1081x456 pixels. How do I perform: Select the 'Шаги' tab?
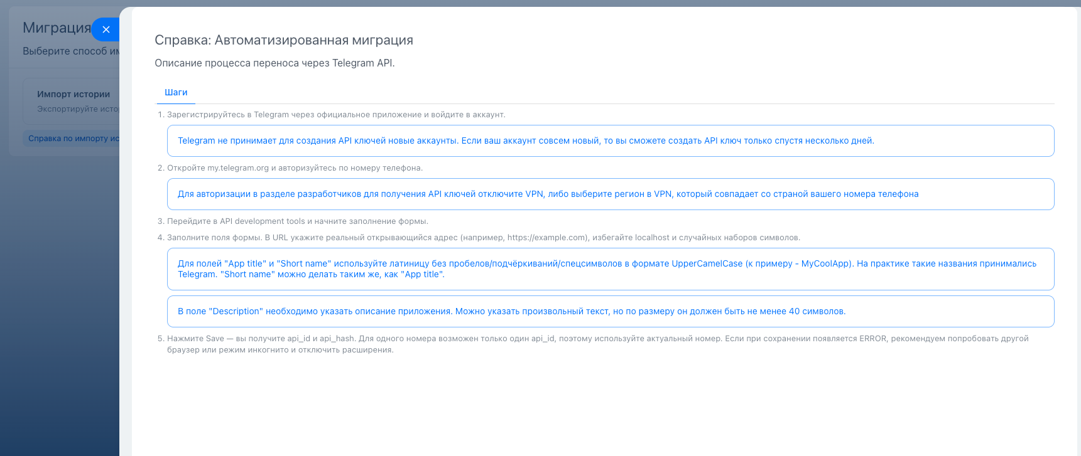point(176,92)
